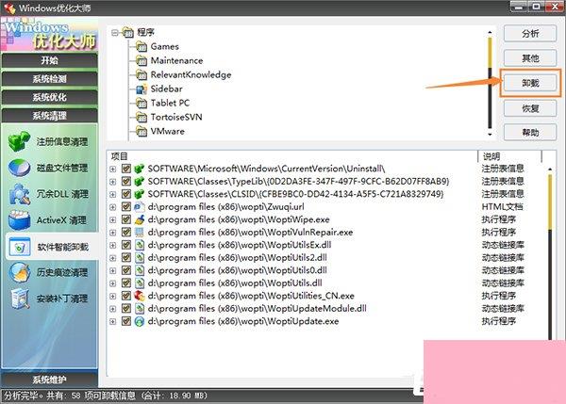Click the TortoiseSVN folder icon
The width and height of the screenshot is (566, 404).
pyautogui.click(x=141, y=117)
